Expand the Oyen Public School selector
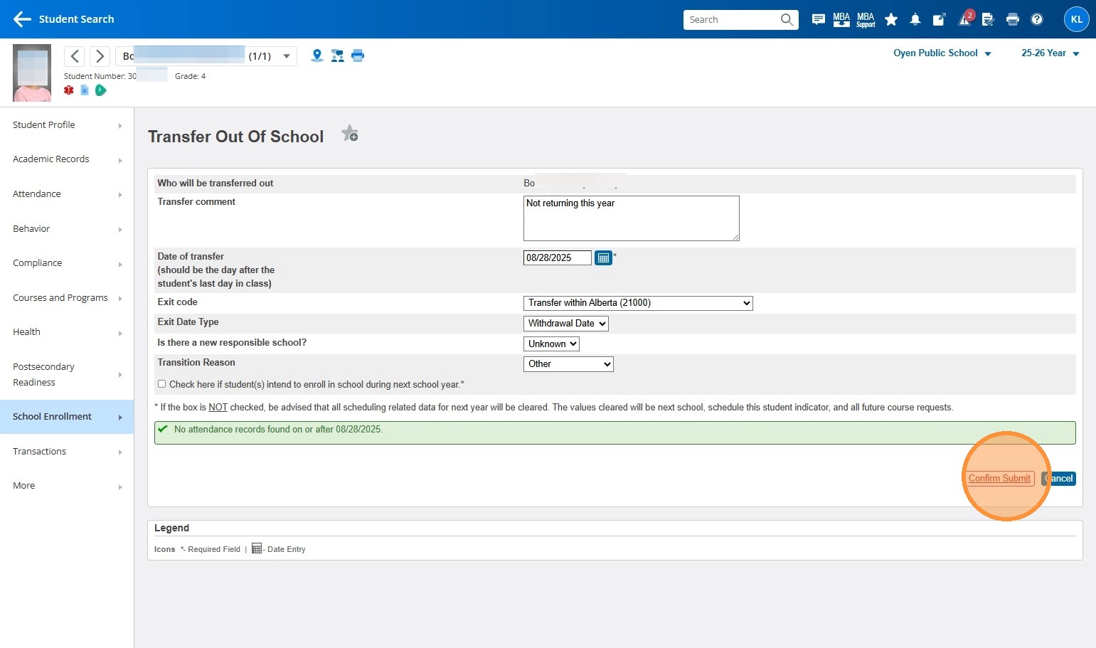 coord(942,53)
